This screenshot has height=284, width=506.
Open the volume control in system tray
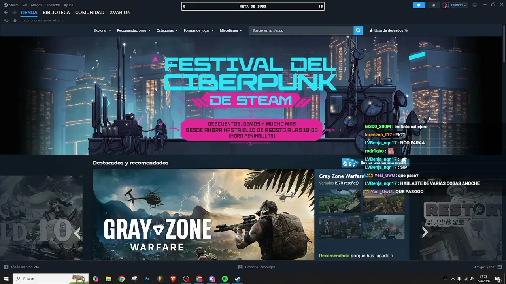tap(472, 279)
